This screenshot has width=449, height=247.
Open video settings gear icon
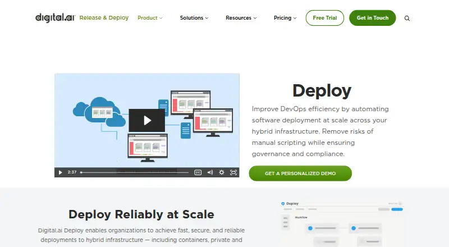[222, 172]
